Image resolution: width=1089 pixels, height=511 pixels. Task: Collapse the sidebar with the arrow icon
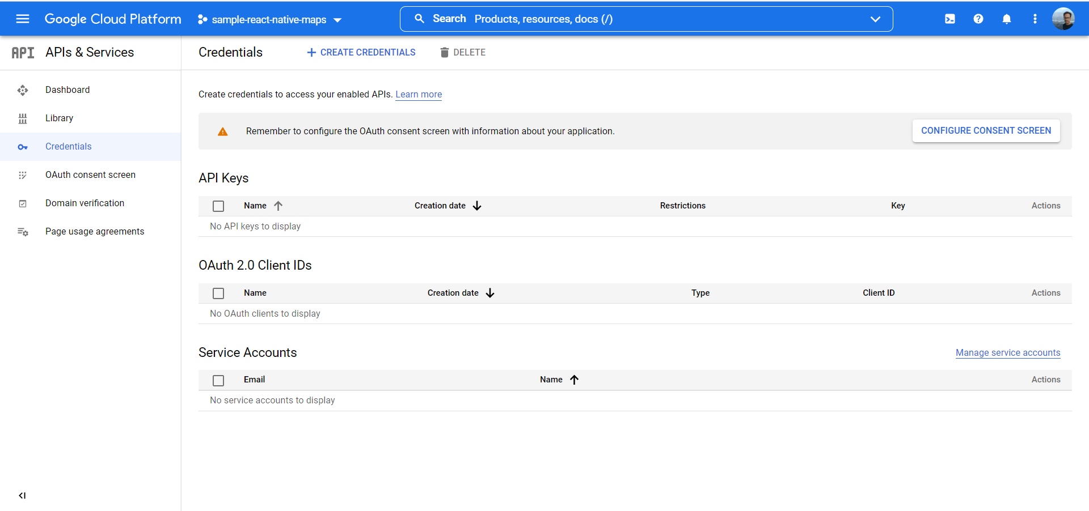pos(22,496)
